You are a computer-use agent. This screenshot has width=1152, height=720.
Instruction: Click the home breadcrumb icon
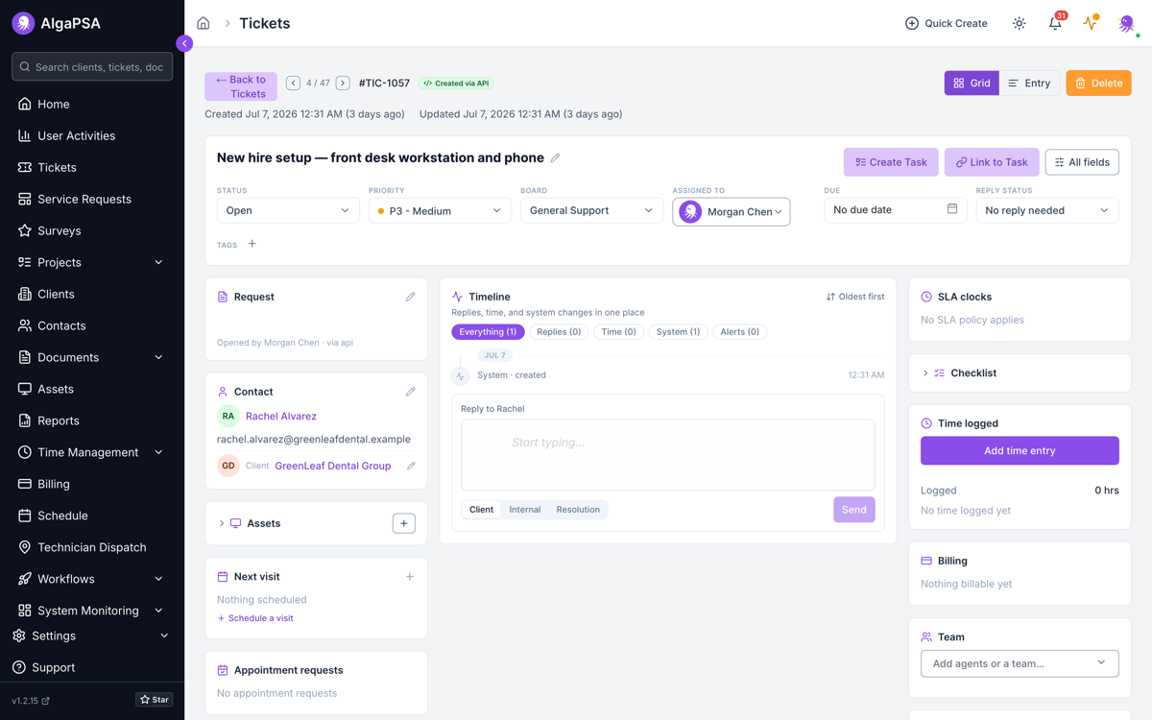coord(204,23)
